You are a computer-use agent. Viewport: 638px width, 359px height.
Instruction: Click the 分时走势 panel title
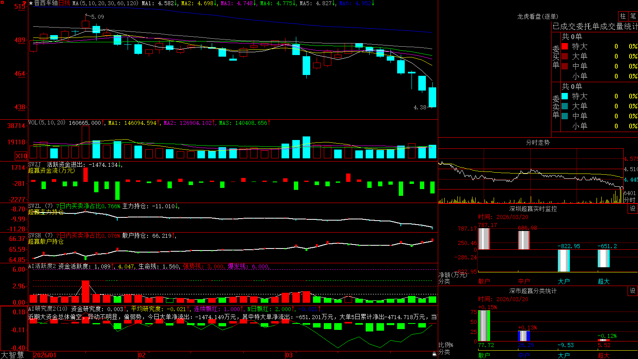pyautogui.click(x=538, y=142)
